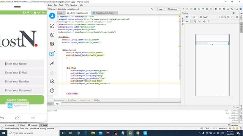Screen dimensions: 243x136
Task: Open the Build tool window tab
Action: point(44,125)
